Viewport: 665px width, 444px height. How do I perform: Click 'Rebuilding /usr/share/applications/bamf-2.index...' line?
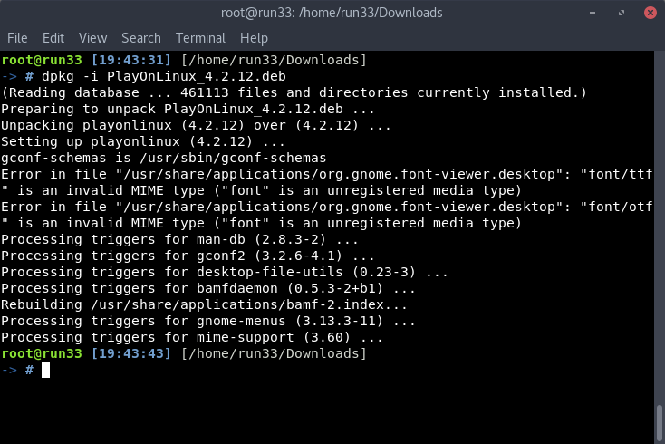click(204, 304)
